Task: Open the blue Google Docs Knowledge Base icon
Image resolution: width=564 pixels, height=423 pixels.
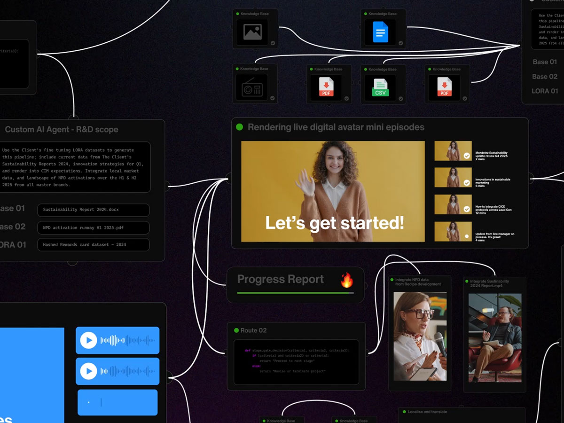Action: tap(380, 32)
